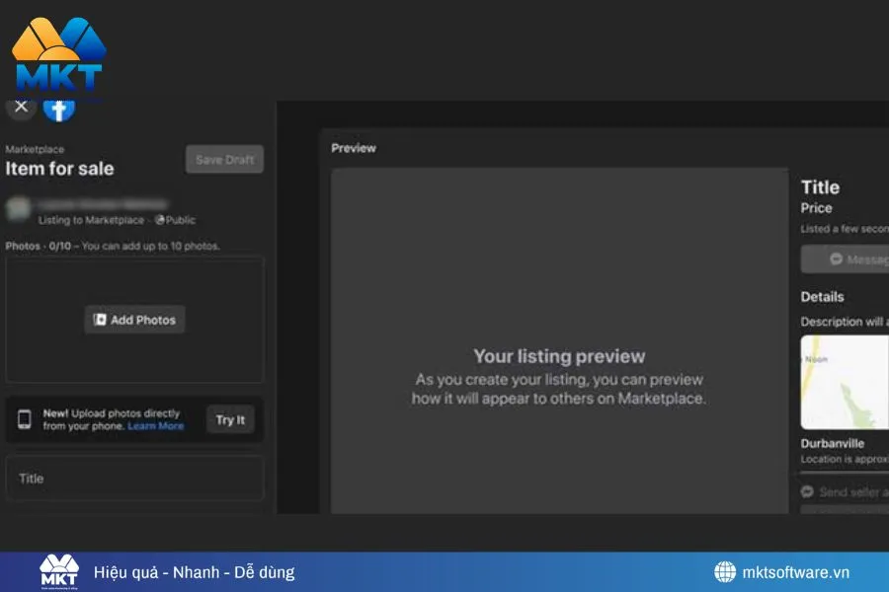Click the blurred profile avatar
Screen dimensions: 889x592
(x=19, y=210)
